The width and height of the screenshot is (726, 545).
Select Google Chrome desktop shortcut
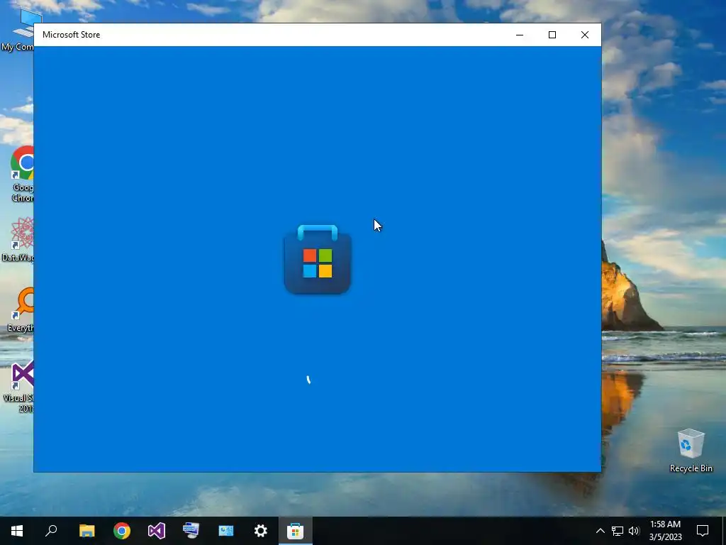(x=22, y=174)
